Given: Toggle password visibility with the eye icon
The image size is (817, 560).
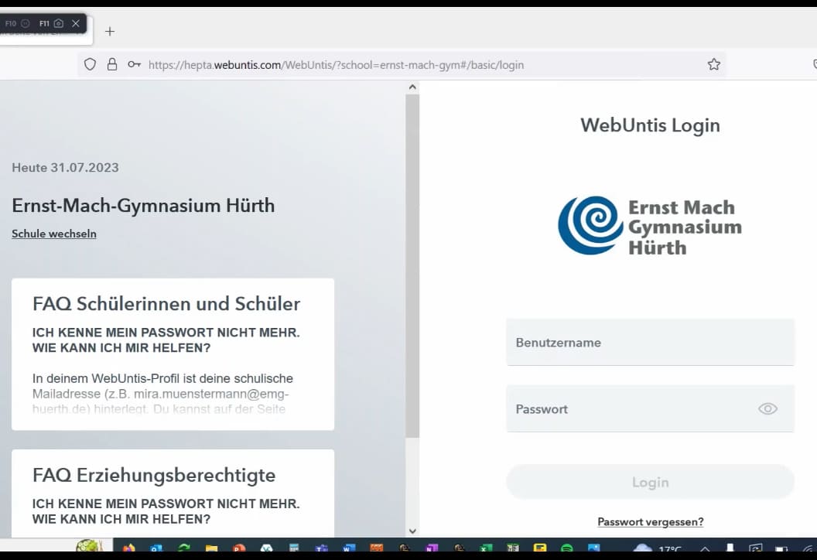Looking at the screenshot, I should coord(767,408).
